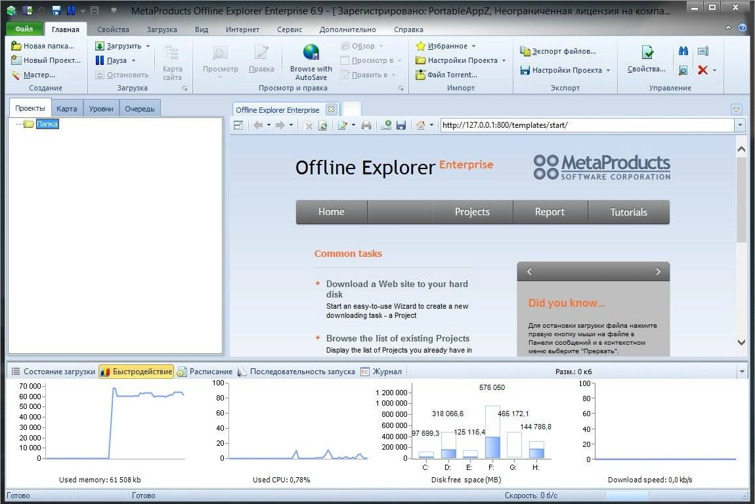755x504 pixels.
Task: Click the pause icon in quick access toolbar
Action: [x=71, y=10]
